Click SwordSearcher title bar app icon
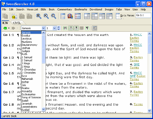Viewport: 153px width, 119px height. [x=3, y=4]
